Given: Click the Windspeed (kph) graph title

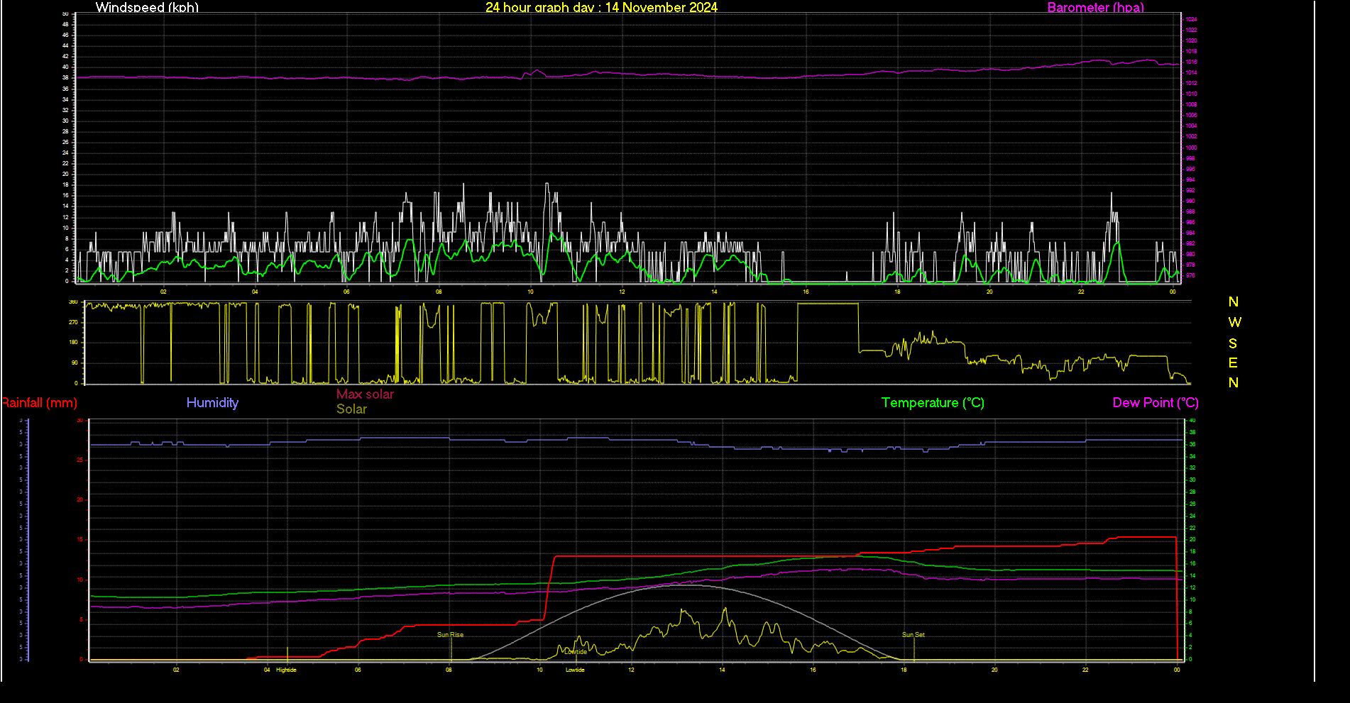Looking at the screenshot, I should (147, 7).
